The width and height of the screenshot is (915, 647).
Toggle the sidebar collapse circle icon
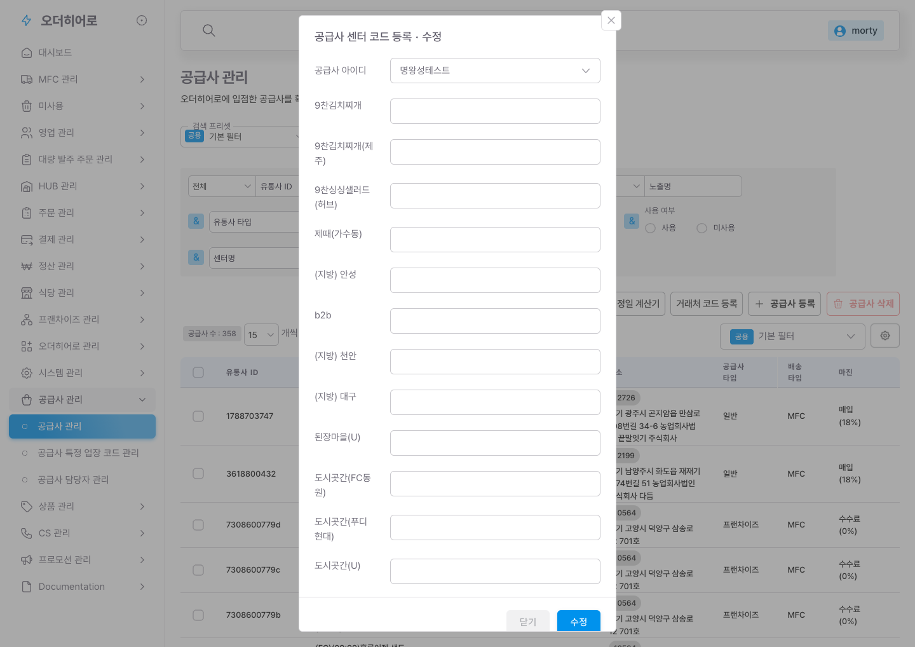(142, 20)
